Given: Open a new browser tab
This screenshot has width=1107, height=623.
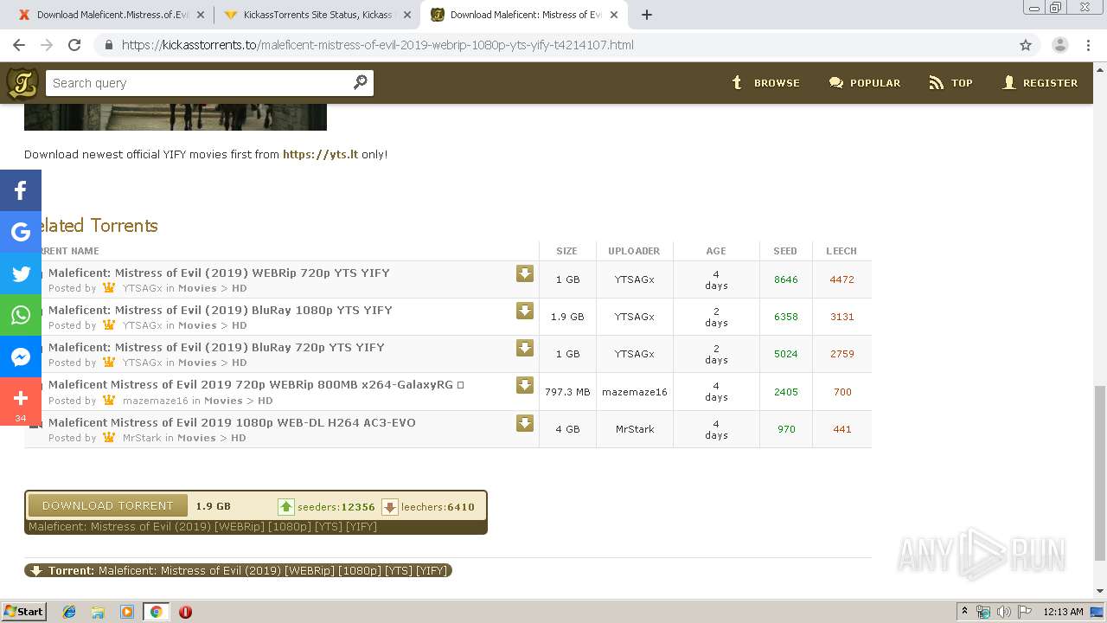Looking at the screenshot, I should pyautogui.click(x=647, y=15).
